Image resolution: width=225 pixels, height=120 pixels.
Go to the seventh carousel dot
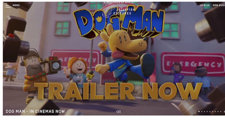tap(215, 112)
